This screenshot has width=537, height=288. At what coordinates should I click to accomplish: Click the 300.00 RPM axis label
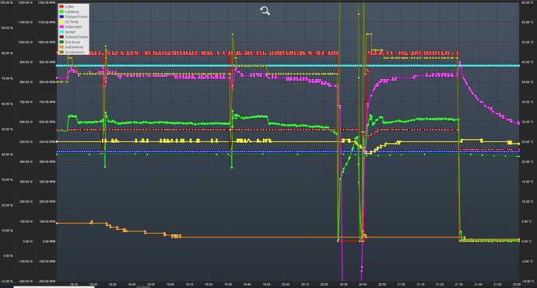[47, 182]
